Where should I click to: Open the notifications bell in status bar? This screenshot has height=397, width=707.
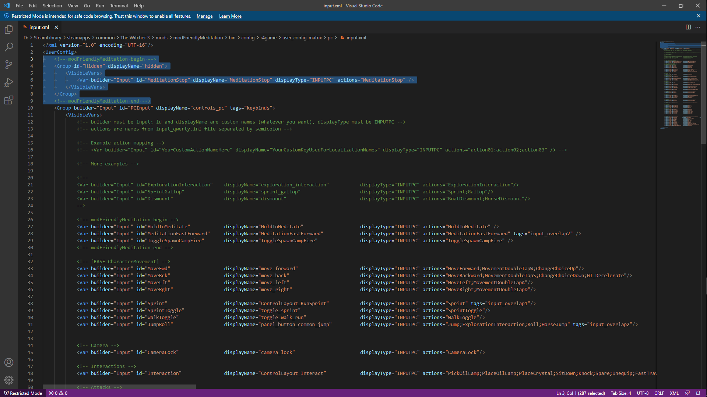tap(698, 393)
